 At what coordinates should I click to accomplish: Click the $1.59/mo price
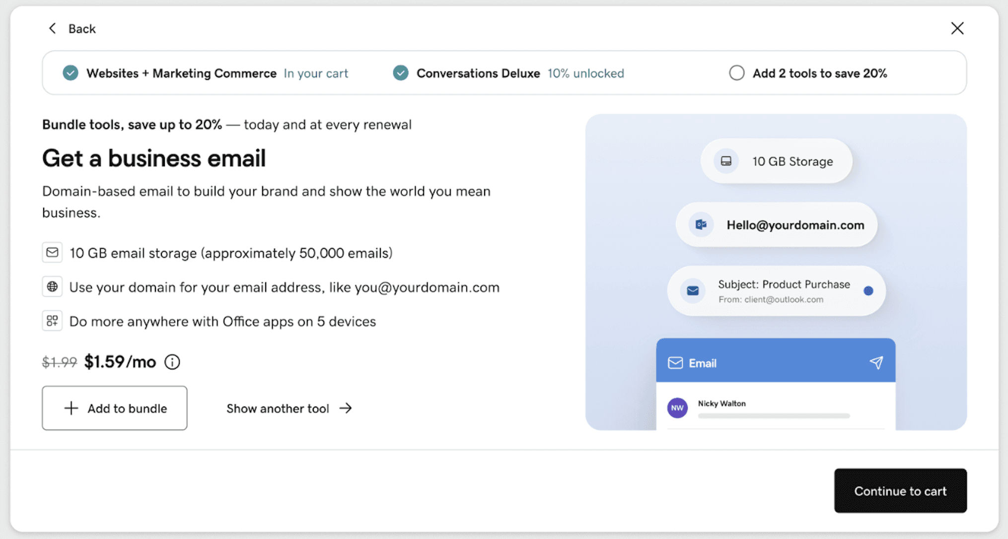[120, 362]
